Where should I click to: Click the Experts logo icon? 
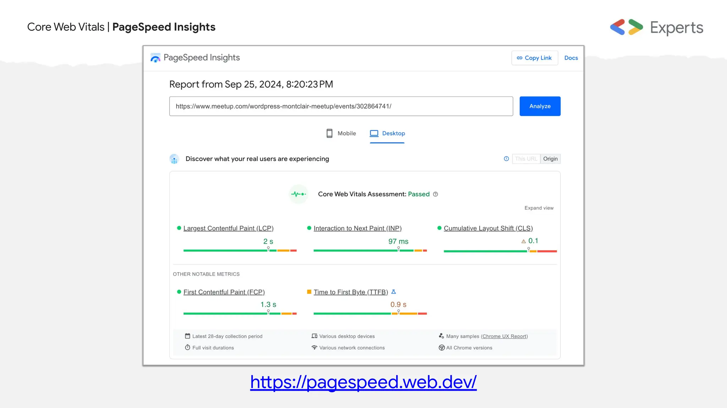point(627,27)
